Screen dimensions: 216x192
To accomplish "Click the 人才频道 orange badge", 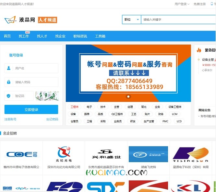I will (x=48, y=20).
